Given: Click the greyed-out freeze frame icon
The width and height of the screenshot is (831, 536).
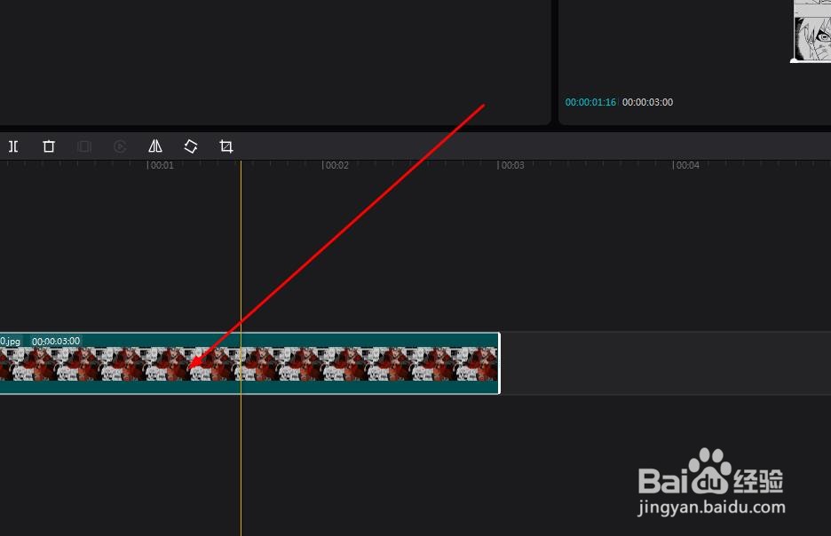Looking at the screenshot, I should click(84, 146).
